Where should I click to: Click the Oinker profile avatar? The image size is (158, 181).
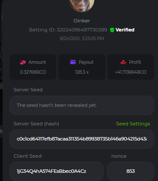point(82,5)
